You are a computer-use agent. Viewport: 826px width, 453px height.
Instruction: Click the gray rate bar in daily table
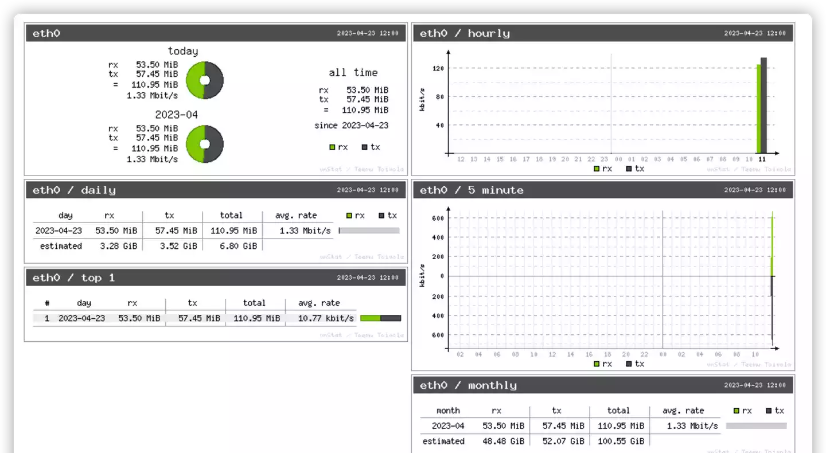[369, 231]
